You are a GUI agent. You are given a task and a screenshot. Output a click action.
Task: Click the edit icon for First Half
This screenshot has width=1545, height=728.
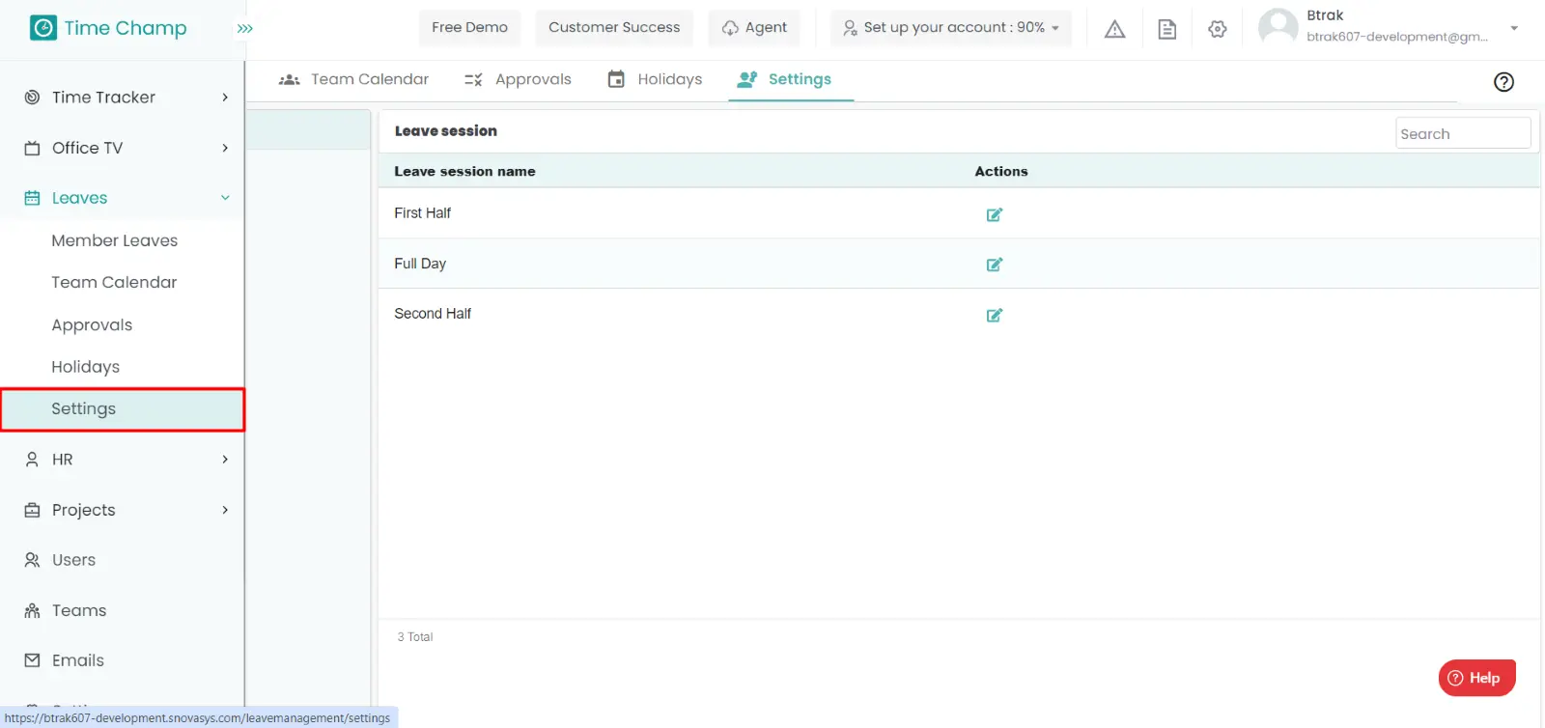[x=994, y=214]
